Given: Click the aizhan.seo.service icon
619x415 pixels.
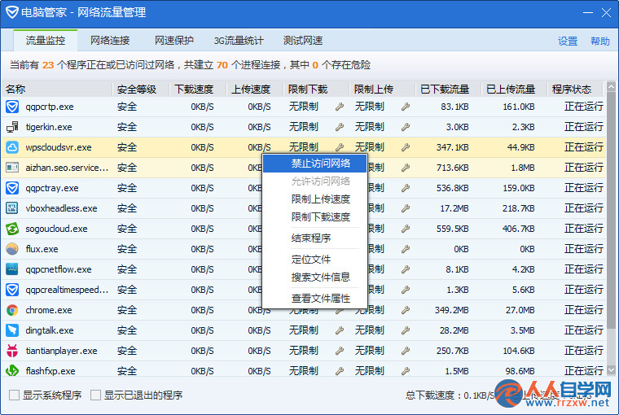Looking at the screenshot, I should [x=12, y=168].
